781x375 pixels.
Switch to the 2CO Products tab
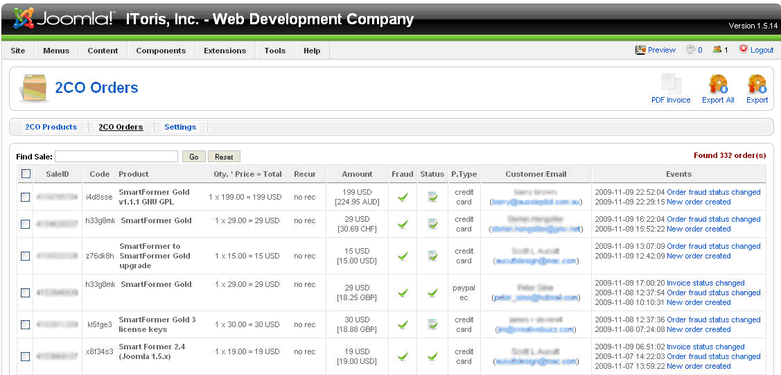click(51, 127)
